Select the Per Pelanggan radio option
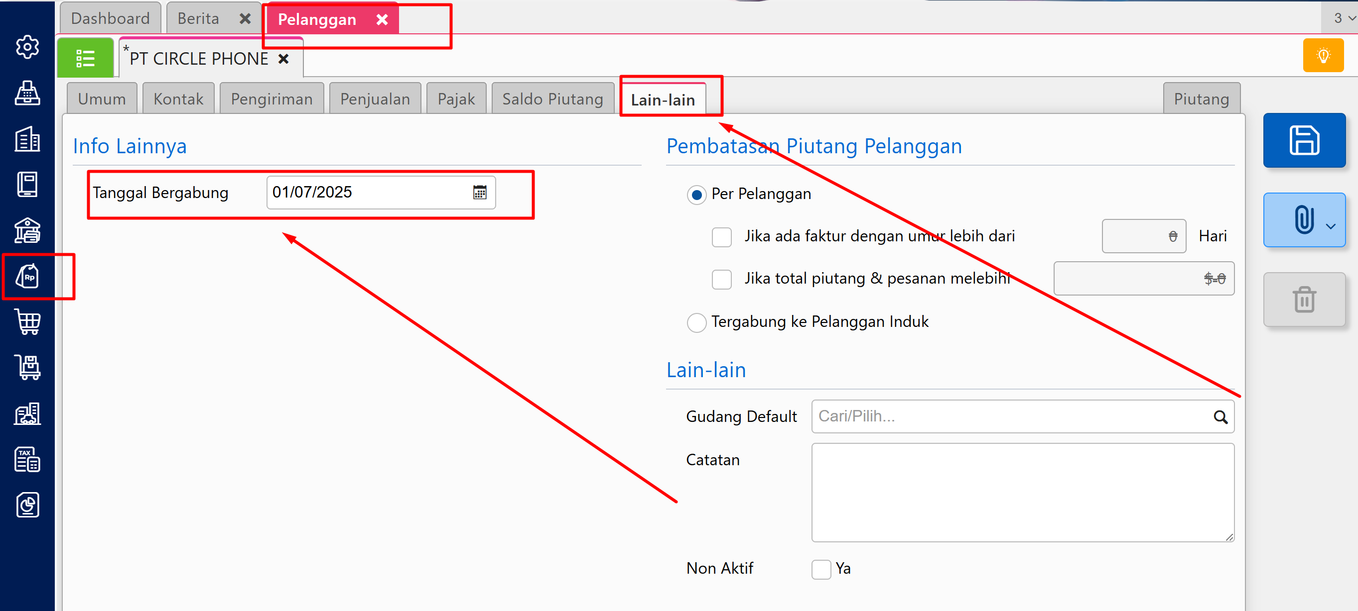1358x611 pixels. click(x=696, y=195)
